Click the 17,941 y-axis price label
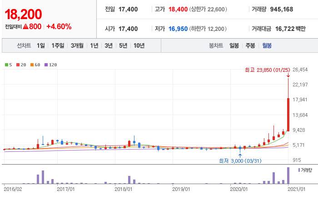The image size is (318, 200). point(300,100)
